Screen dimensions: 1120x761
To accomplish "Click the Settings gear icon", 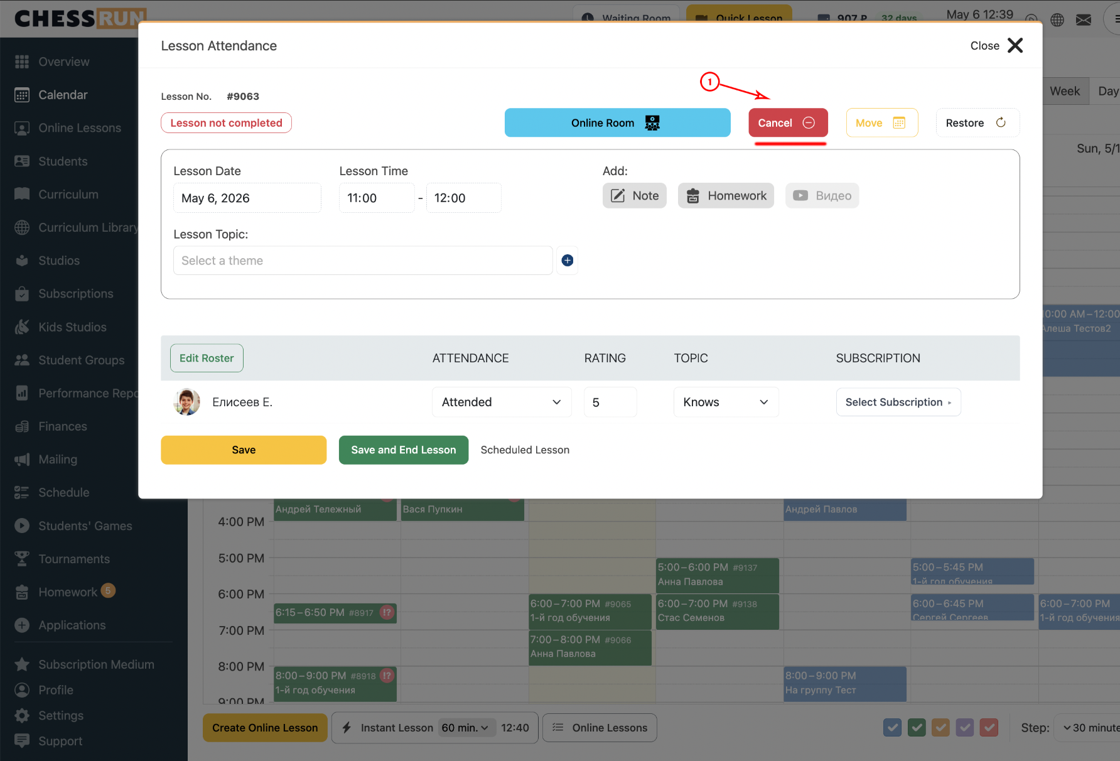I will [x=22, y=716].
